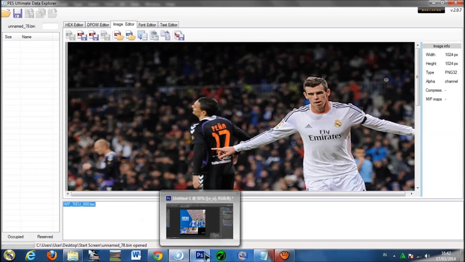Click the IN language indicator
465x262 pixels.
point(384,255)
